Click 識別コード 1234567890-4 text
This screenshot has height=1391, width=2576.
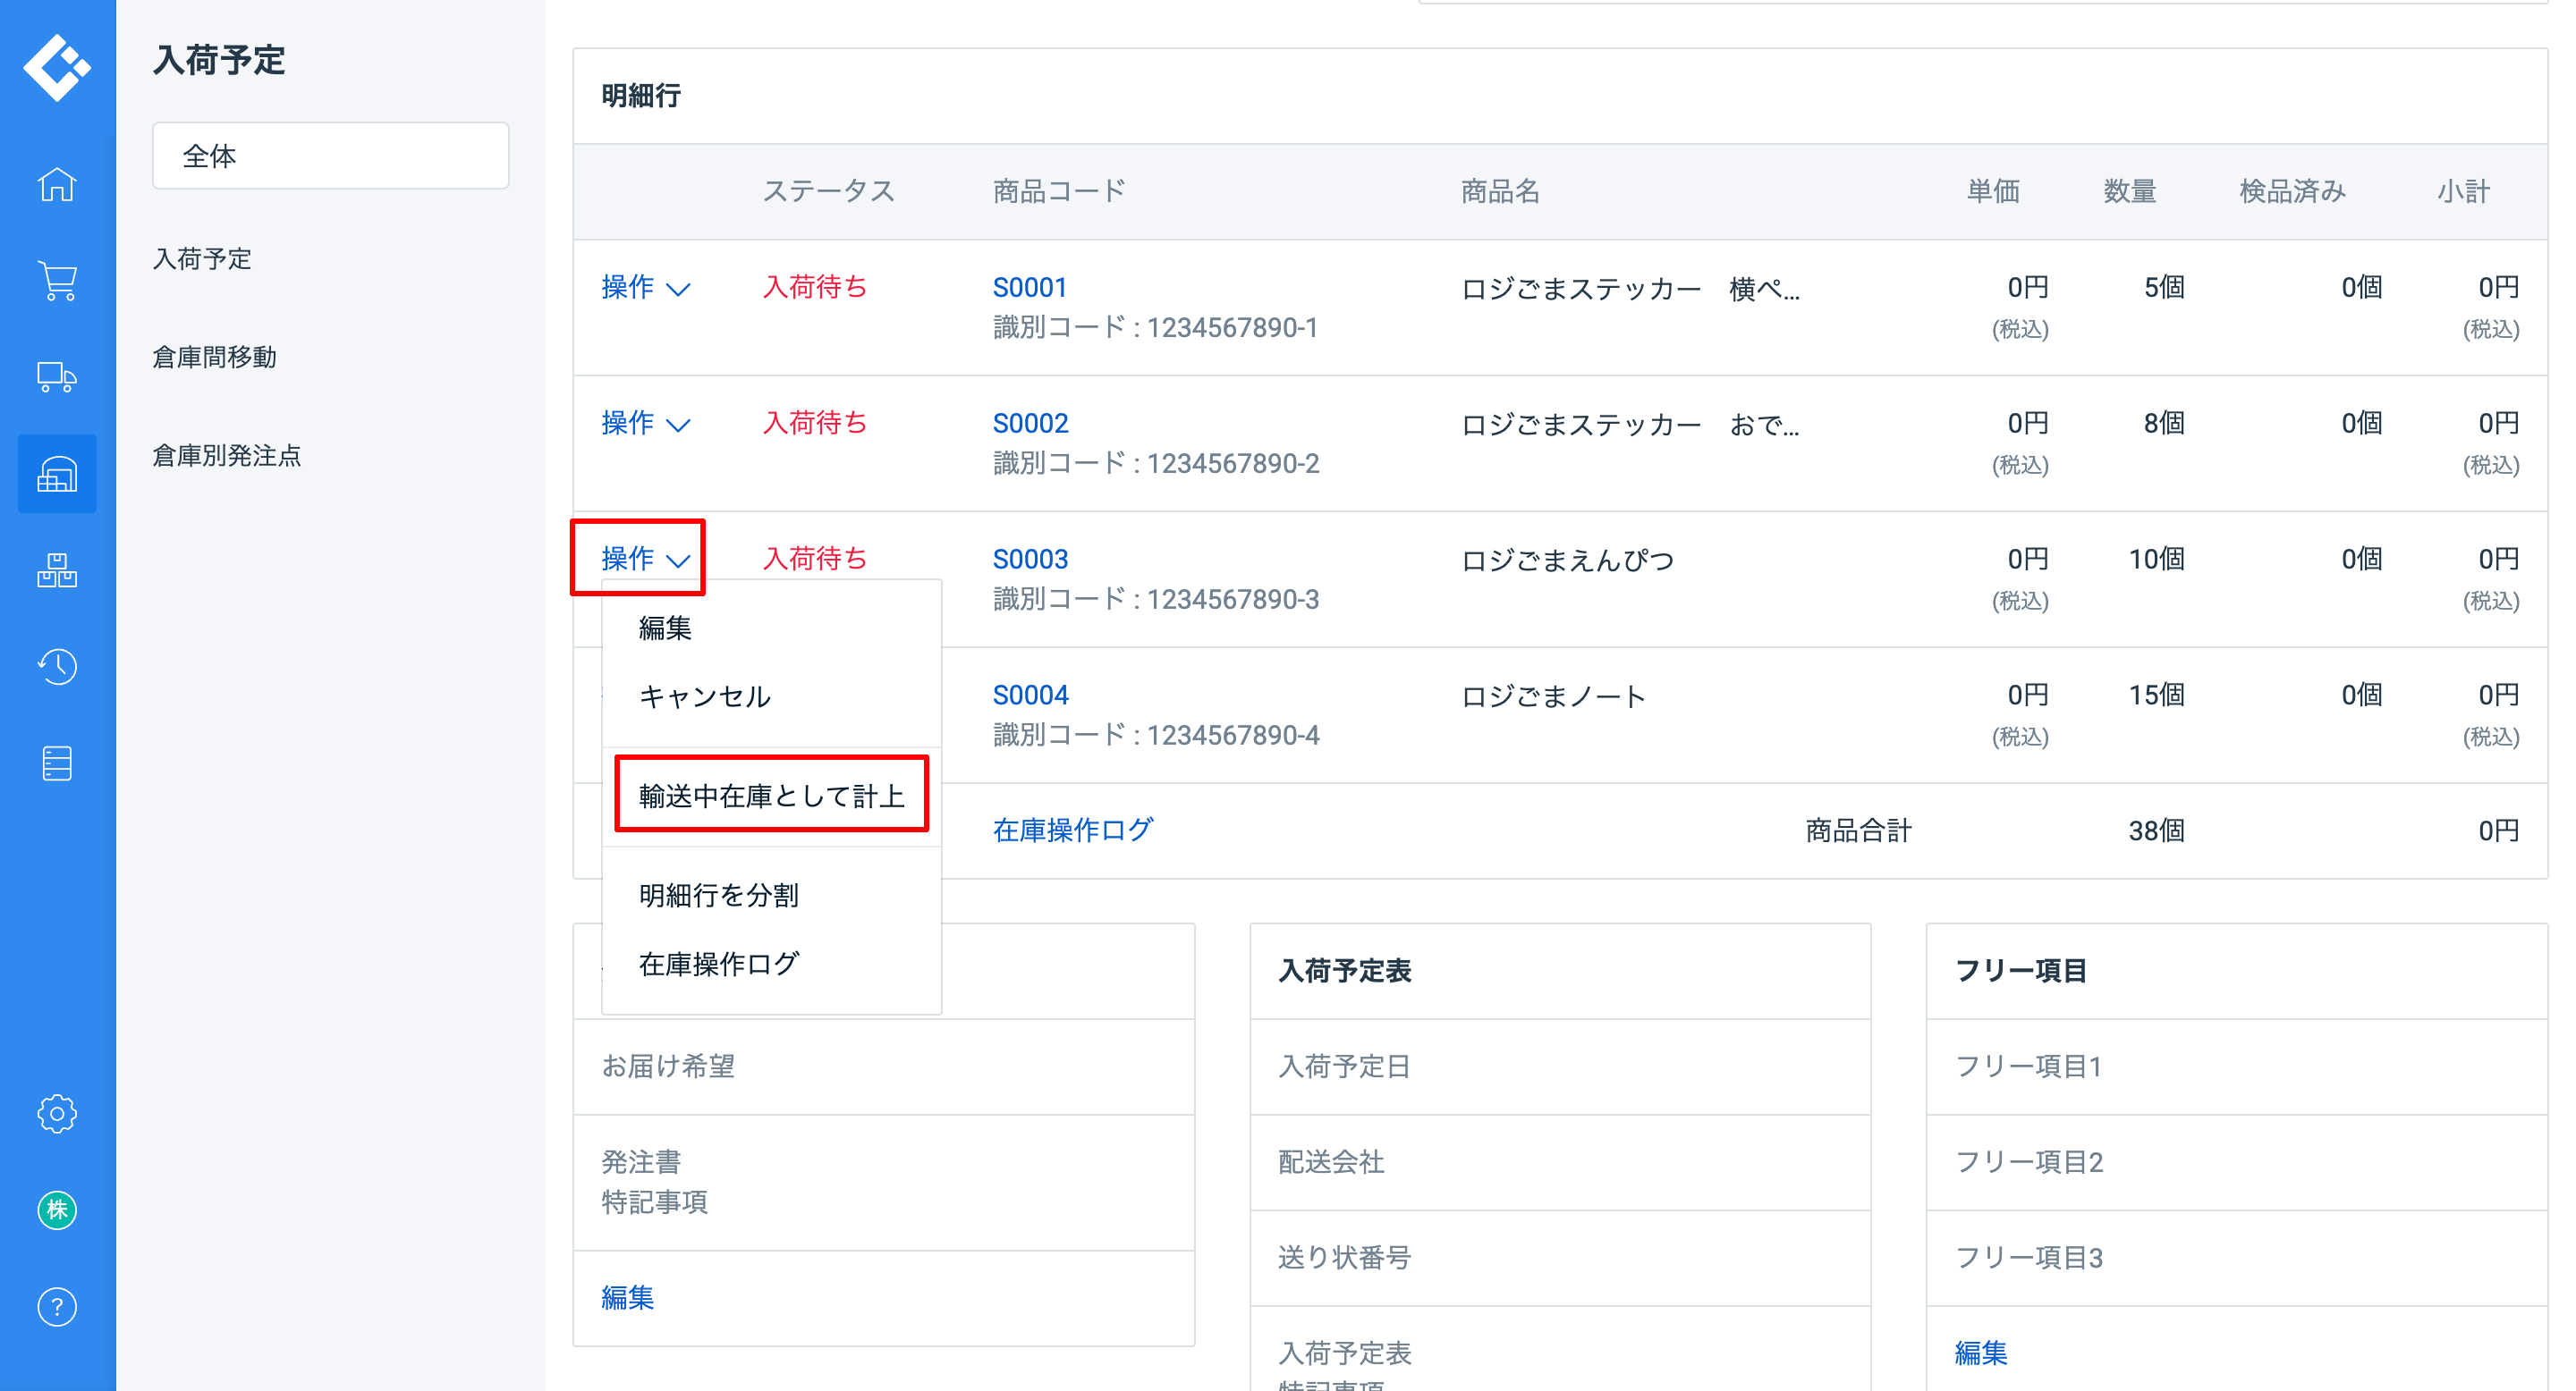tap(1156, 736)
